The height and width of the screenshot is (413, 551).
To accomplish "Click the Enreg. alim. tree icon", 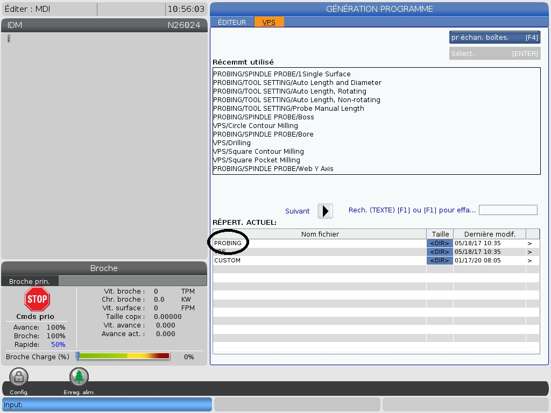I will pos(79,377).
